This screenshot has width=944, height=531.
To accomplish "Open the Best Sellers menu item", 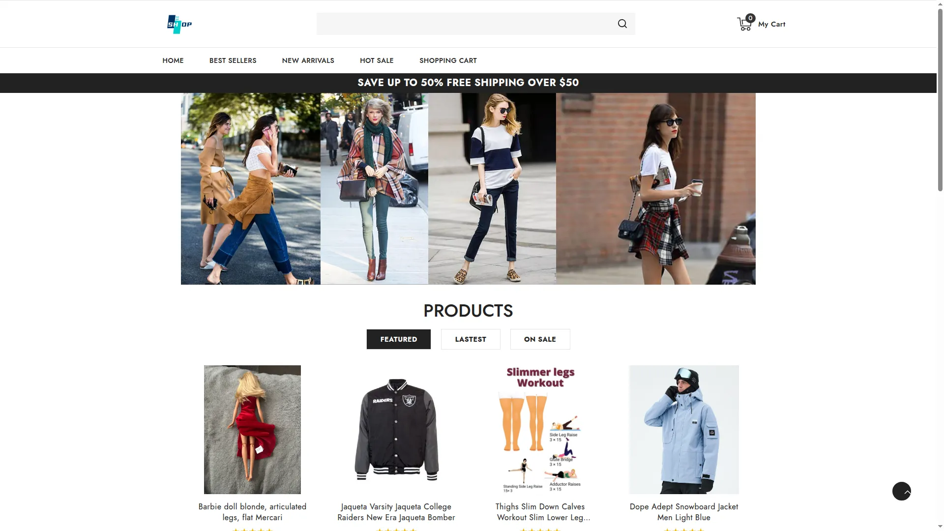I will coord(233,60).
